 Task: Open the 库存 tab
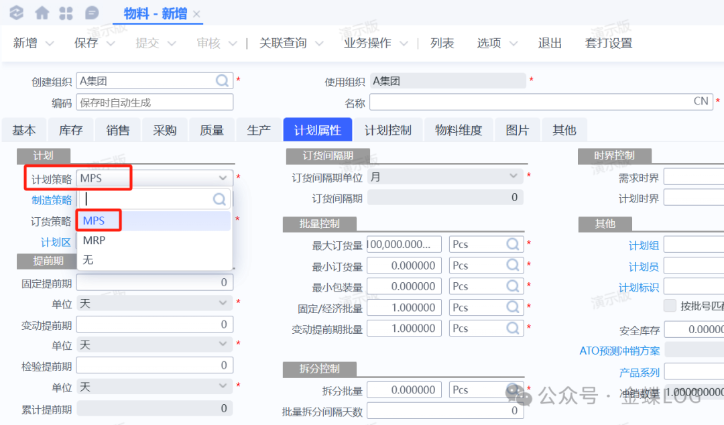tap(71, 130)
